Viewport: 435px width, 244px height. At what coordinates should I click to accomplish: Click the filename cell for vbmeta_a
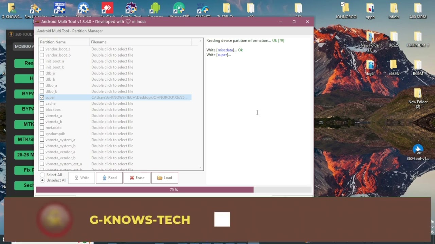[112, 116]
